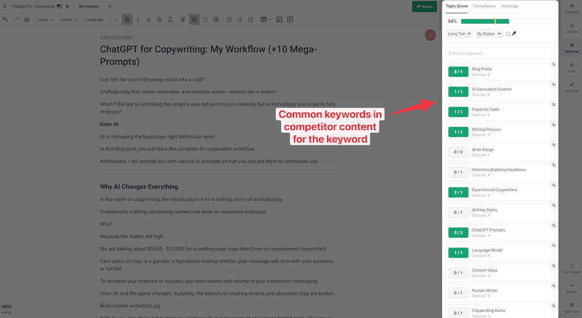Expand the By Status sort dropdown

pyautogui.click(x=488, y=34)
